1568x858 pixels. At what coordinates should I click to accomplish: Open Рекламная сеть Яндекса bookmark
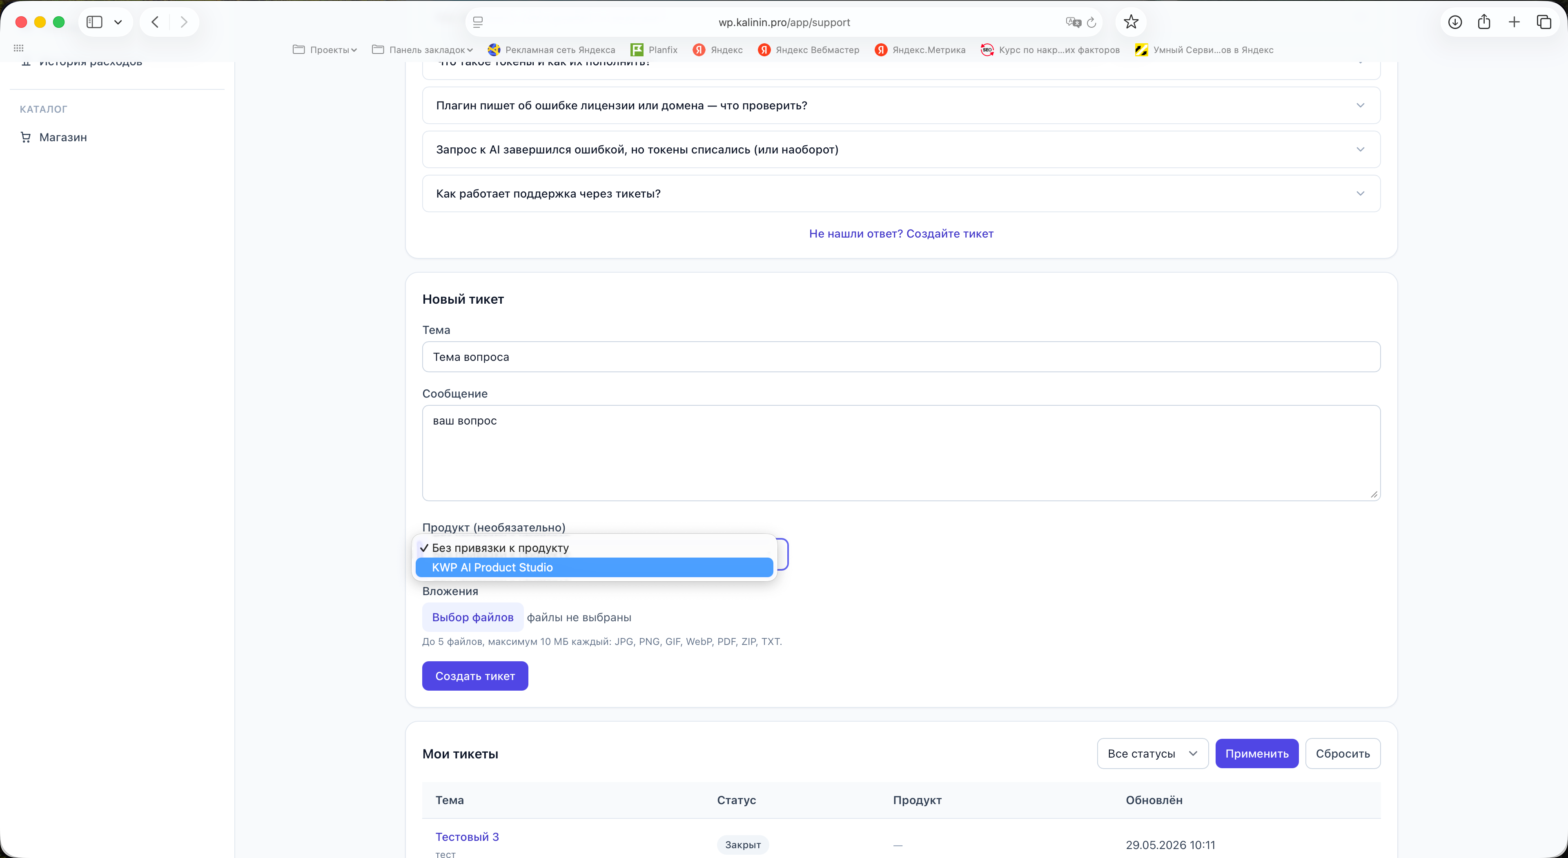tap(552, 50)
